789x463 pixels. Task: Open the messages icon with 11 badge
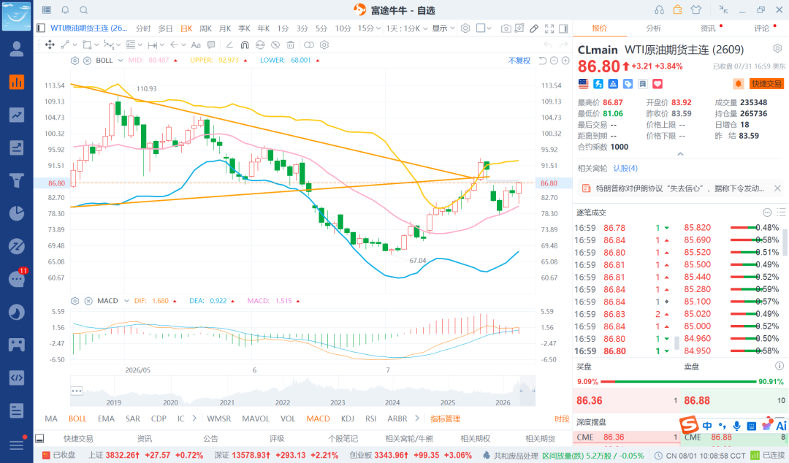pyautogui.click(x=17, y=278)
